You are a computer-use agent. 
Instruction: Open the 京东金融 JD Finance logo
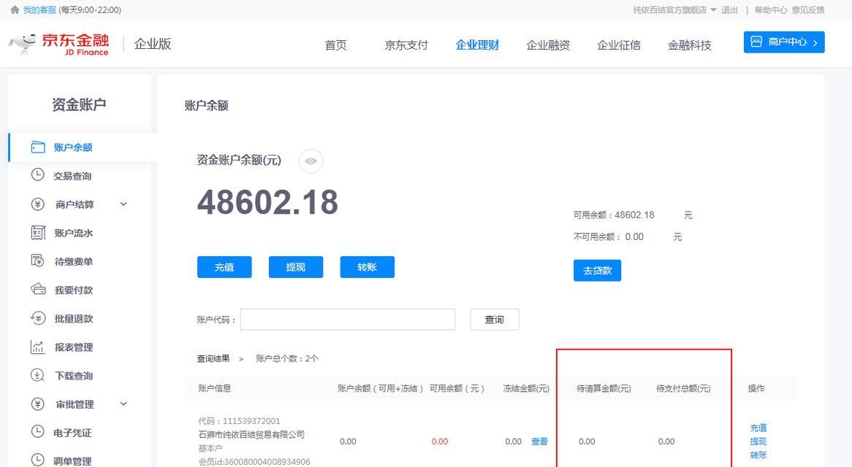pyautogui.click(x=59, y=44)
